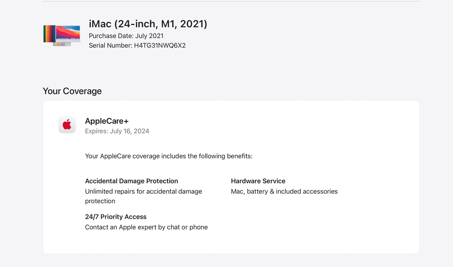Viewport: 453px width, 267px height.
Task: Click the Your Coverage section heading
Action: (x=72, y=91)
